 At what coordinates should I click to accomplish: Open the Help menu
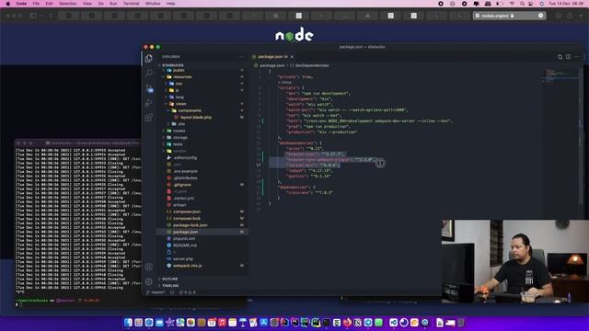pos(170,4)
